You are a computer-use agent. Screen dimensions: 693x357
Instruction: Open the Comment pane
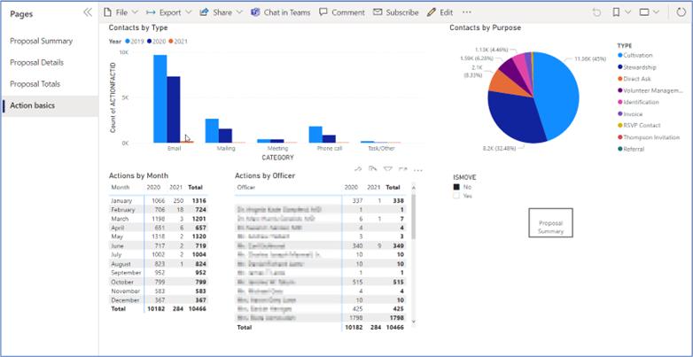click(x=342, y=12)
